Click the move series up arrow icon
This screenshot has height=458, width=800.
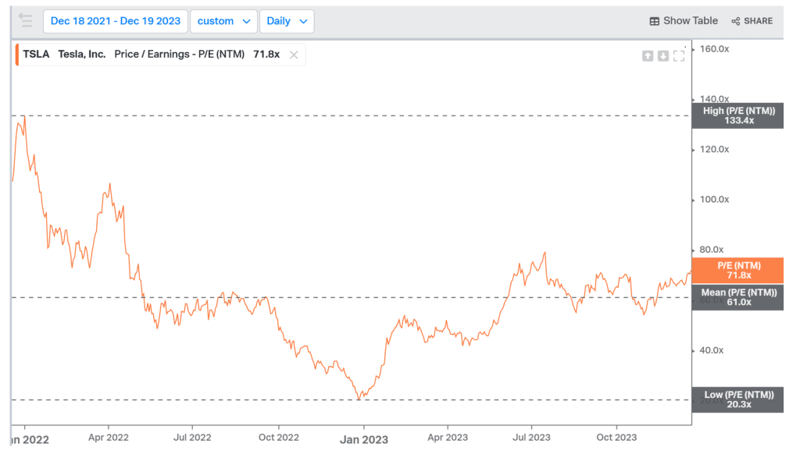[647, 55]
